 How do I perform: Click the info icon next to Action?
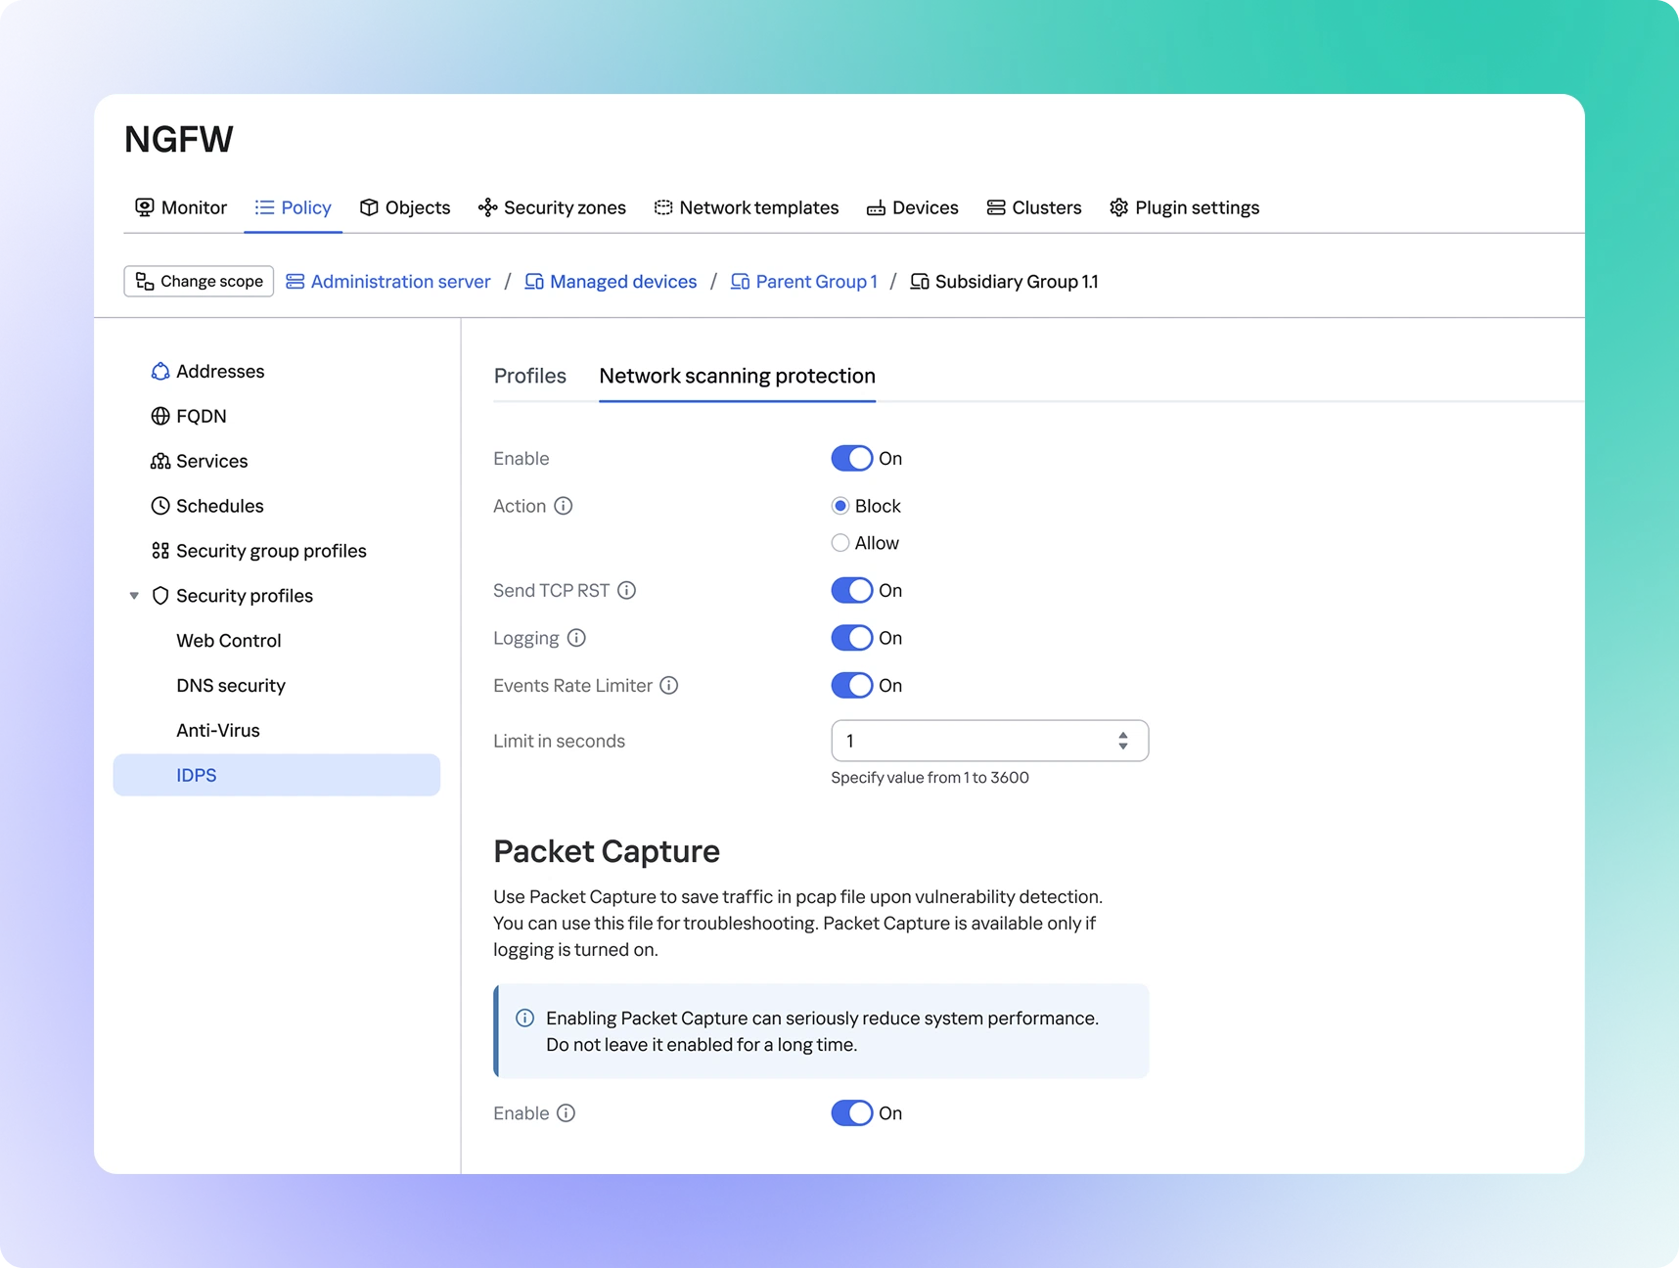(x=564, y=506)
